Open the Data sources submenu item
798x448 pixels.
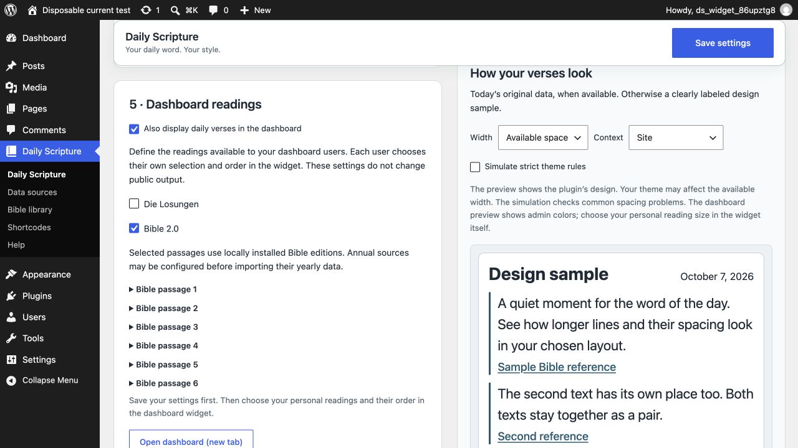[x=32, y=192]
